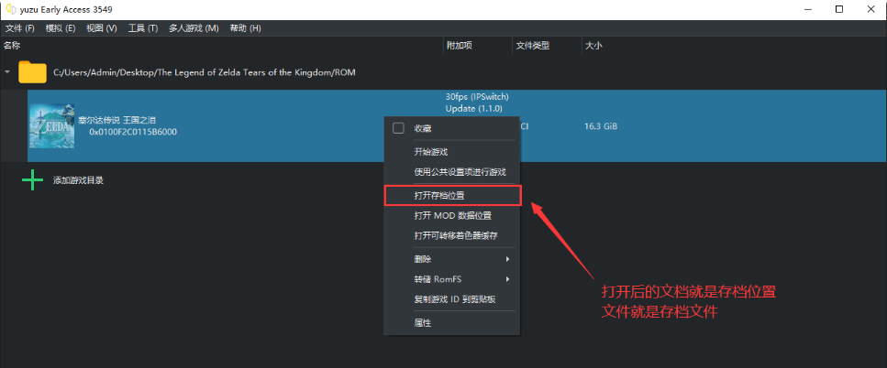Click the 30fps (IPSwitch) add-on text
Screen dimensions: 887x368
click(477, 96)
